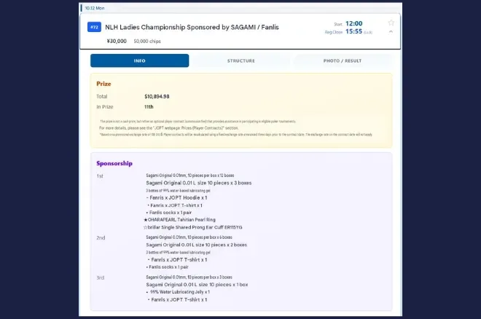Click the ¥30,000 buy-in amount
The image size is (481, 319).
tap(117, 41)
